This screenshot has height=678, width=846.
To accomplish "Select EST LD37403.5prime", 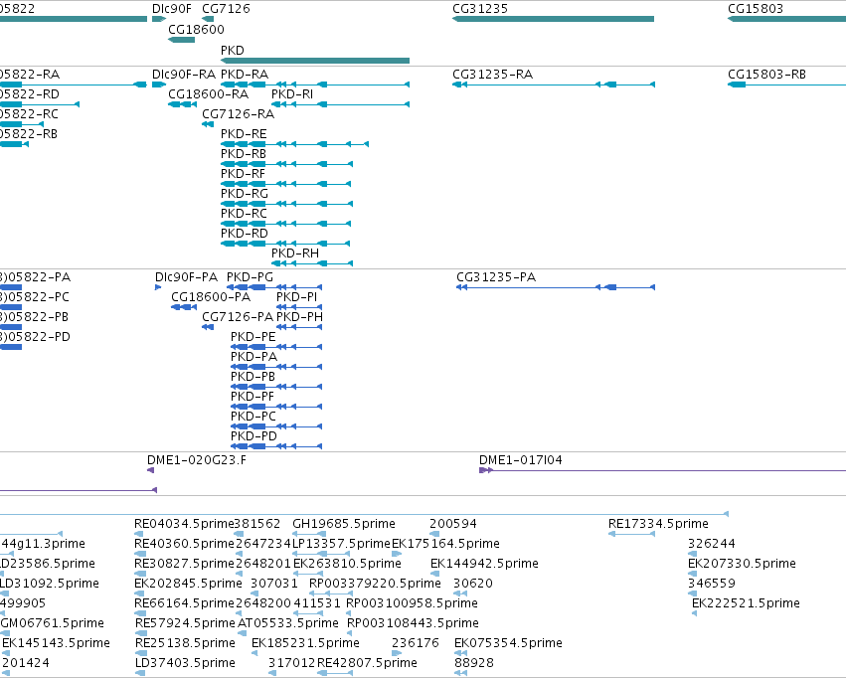I will point(140,673).
